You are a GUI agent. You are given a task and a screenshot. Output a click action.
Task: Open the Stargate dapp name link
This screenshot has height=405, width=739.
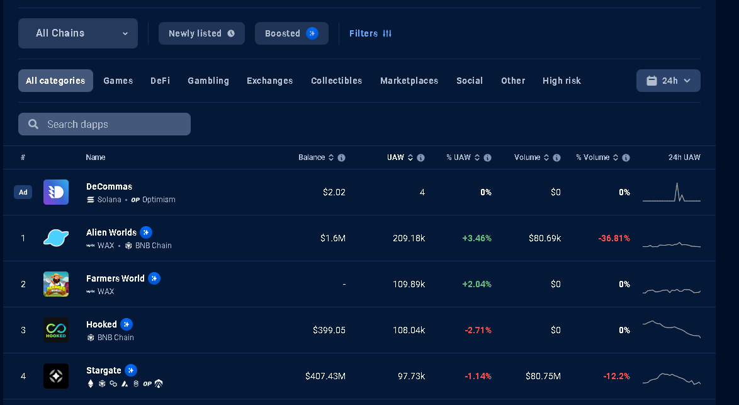104,370
